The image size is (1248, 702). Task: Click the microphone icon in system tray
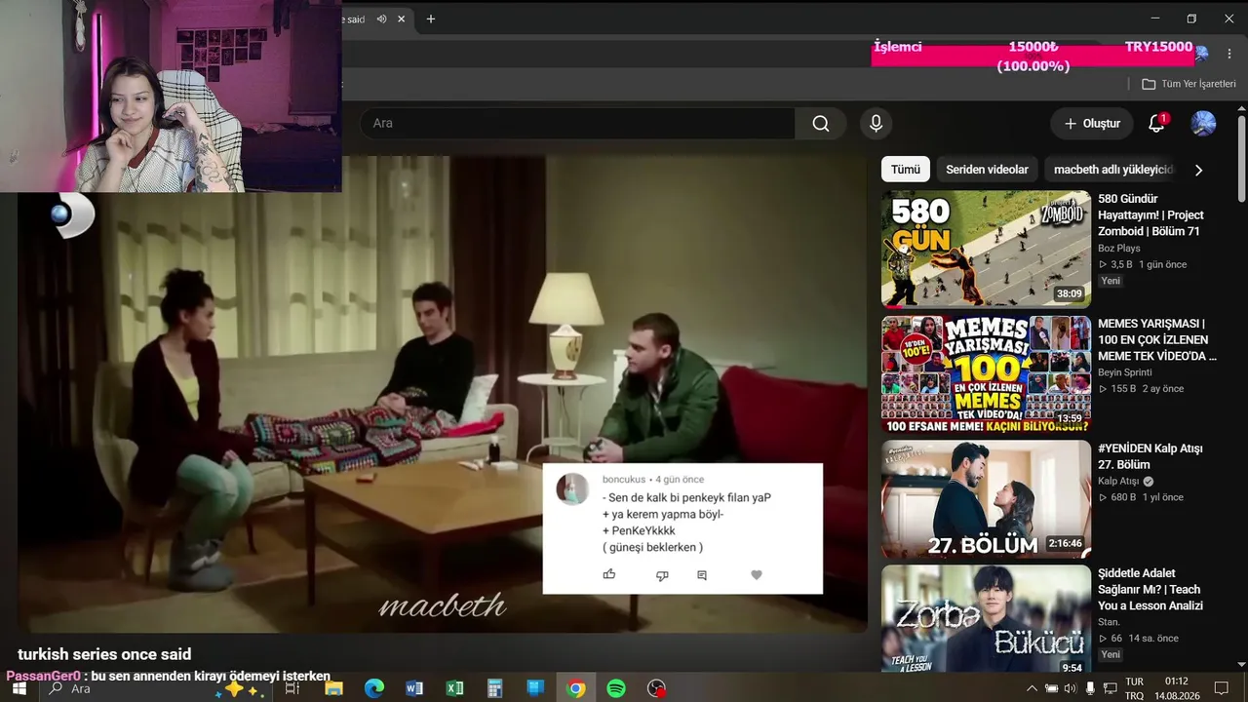[1090, 688]
